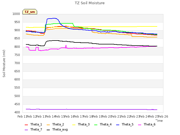180x135 pixels.
Task: Click the red Theta_1 legend swatch
Action: [26, 125]
